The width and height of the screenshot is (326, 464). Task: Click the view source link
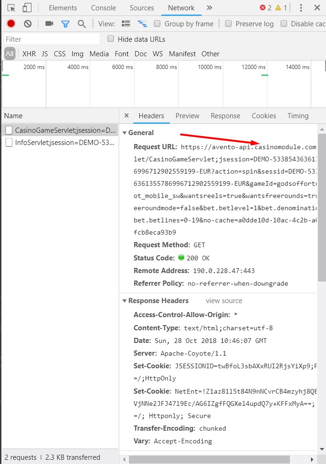224,301
